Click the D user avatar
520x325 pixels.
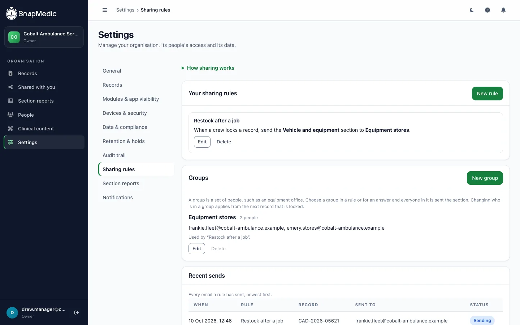coord(12,313)
